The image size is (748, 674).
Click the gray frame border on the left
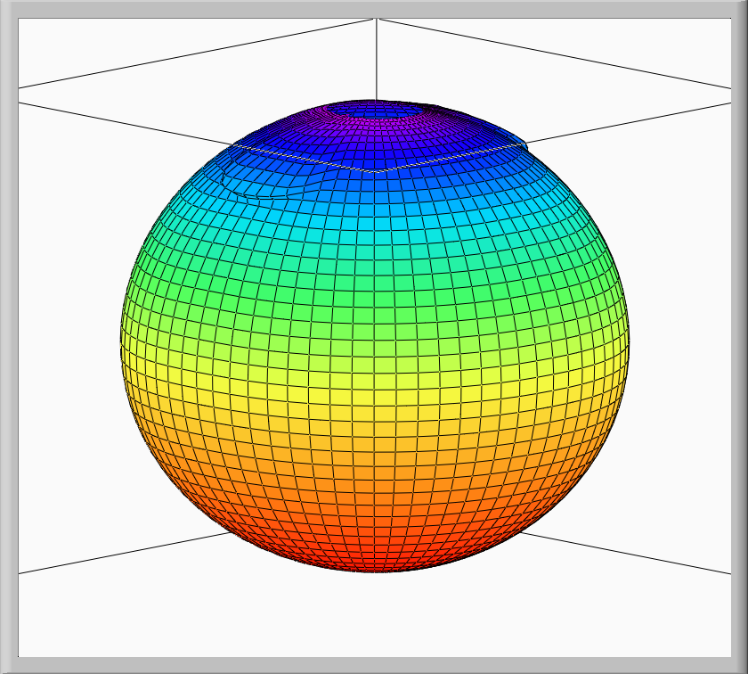pos(9,337)
